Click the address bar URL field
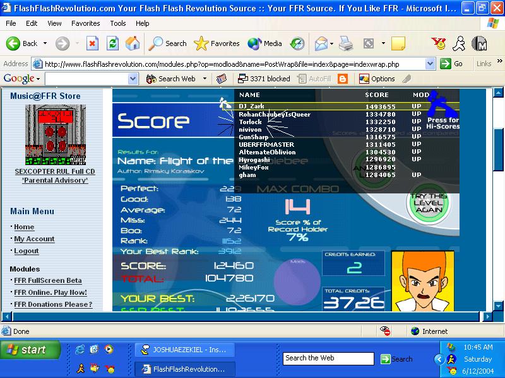The width and height of the screenshot is (505, 378). click(x=233, y=64)
